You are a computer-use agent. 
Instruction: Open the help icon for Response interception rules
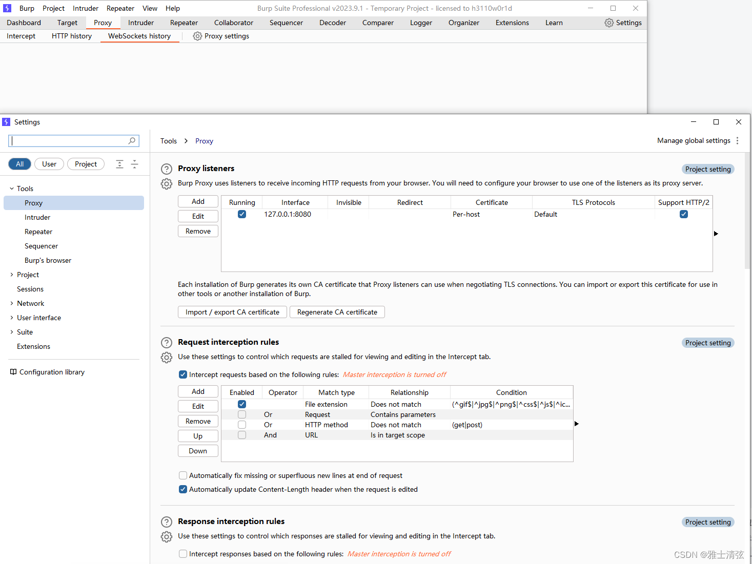click(x=167, y=522)
